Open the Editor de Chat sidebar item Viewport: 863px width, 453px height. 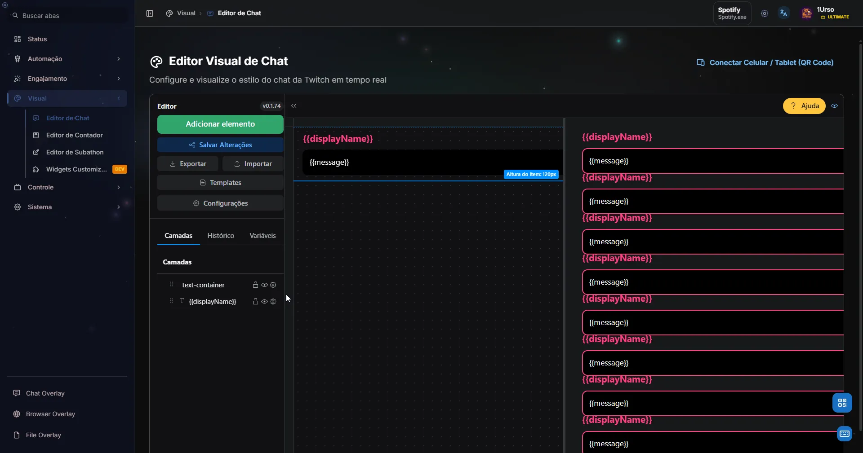pos(67,118)
